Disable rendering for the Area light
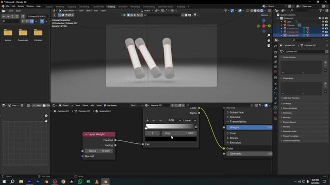 pyautogui.click(x=326, y=22)
